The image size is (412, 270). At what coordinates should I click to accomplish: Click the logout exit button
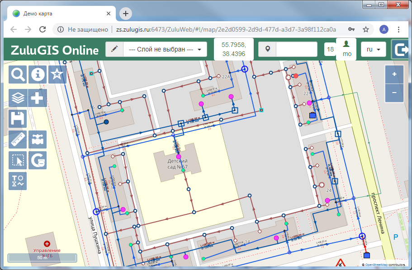tap(401, 49)
